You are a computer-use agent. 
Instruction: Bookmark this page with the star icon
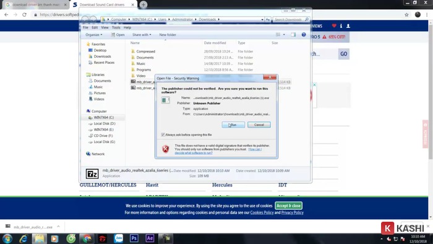click(406, 15)
